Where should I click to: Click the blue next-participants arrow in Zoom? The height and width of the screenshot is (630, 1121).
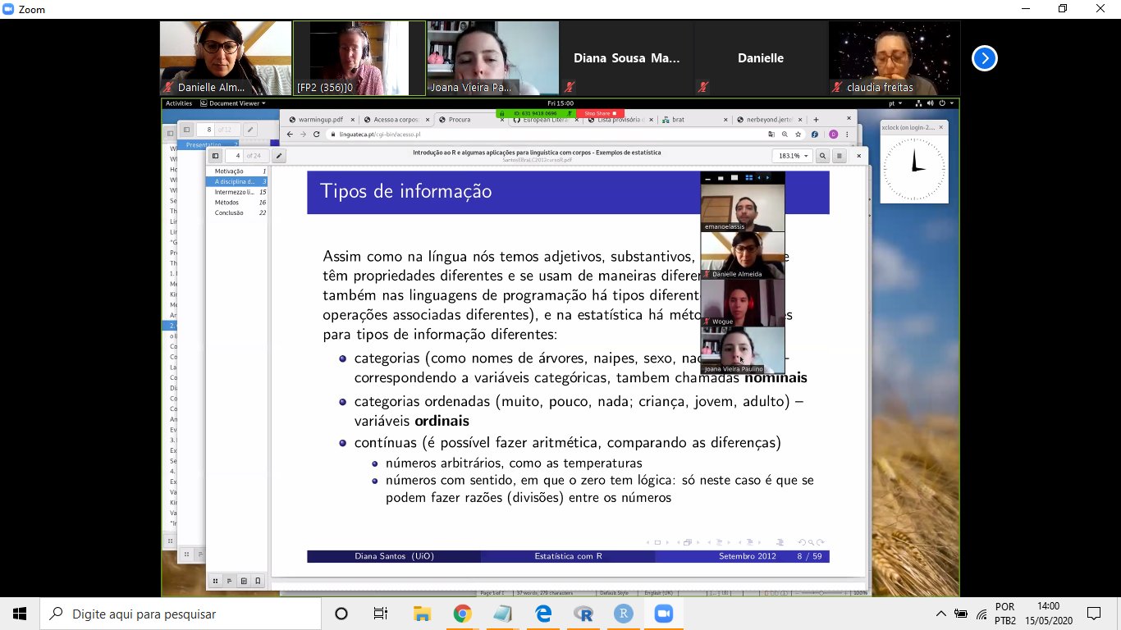[x=984, y=58]
